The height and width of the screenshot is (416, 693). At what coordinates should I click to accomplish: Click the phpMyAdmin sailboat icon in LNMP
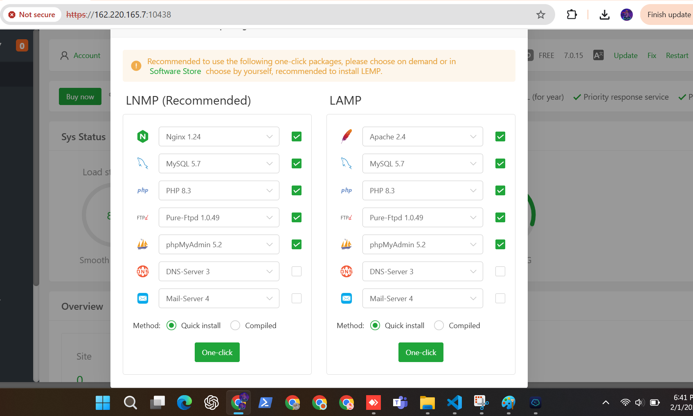[x=142, y=244]
